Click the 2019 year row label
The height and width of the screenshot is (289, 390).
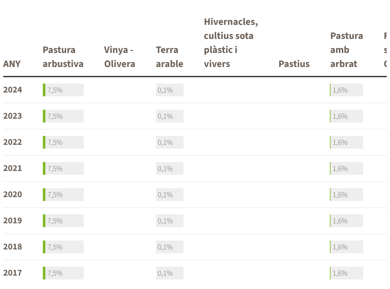coord(13,221)
